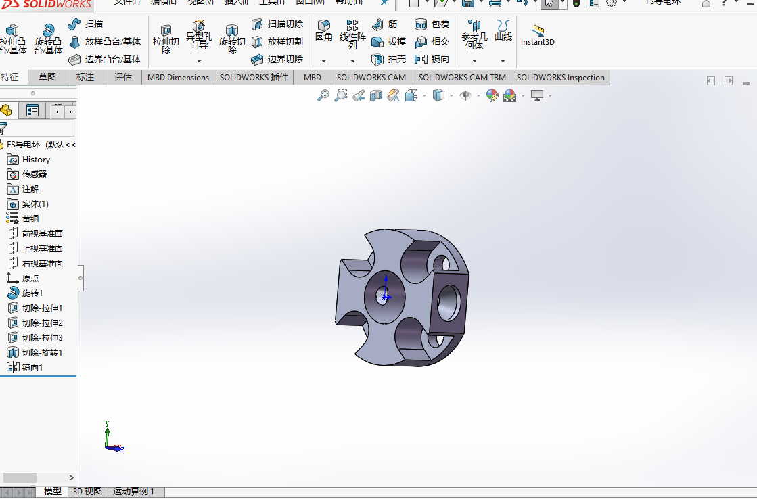Image resolution: width=757 pixels, height=499 pixels.
Task: Select the 拉伸凸台/基体 extrude boss tool
Action: tap(13, 40)
